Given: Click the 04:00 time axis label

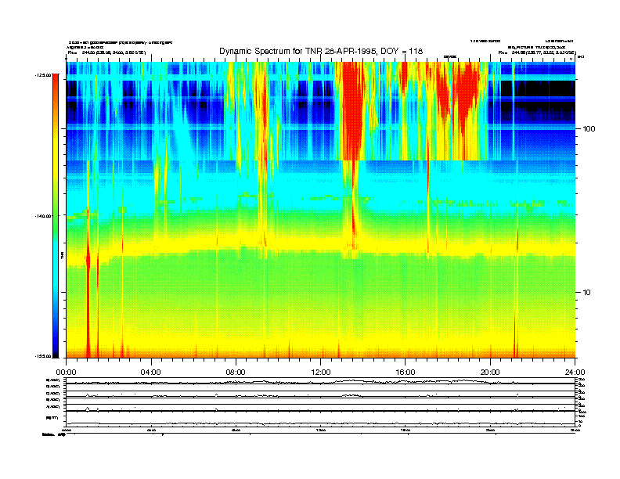Looking at the screenshot, I should coord(151,373).
